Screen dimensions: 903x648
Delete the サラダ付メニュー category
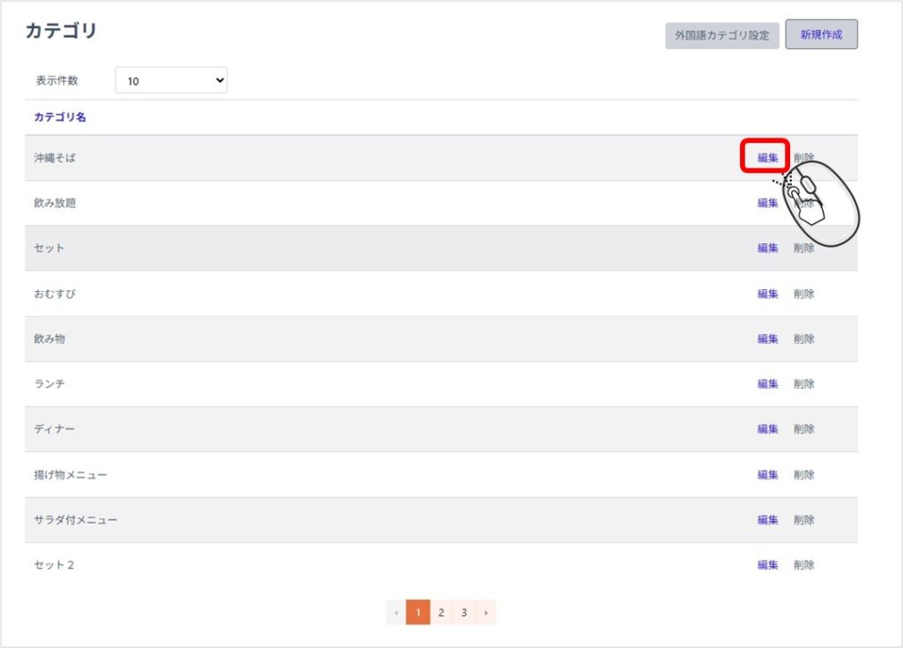point(803,519)
